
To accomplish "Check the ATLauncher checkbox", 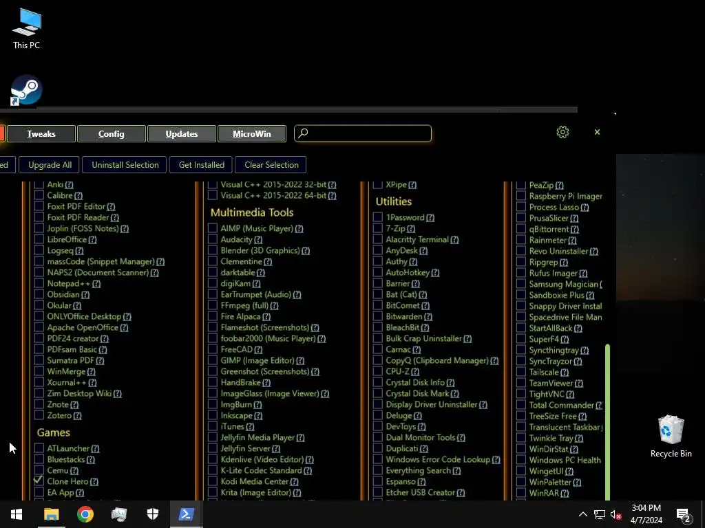I will [x=39, y=448].
